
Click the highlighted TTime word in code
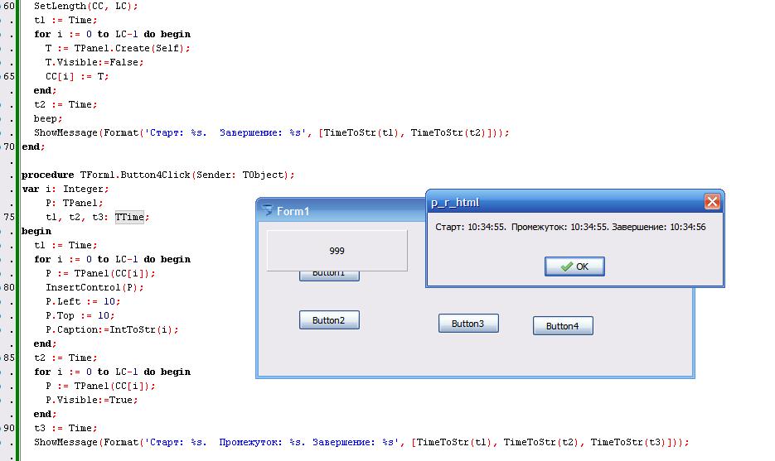click(130, 217)
